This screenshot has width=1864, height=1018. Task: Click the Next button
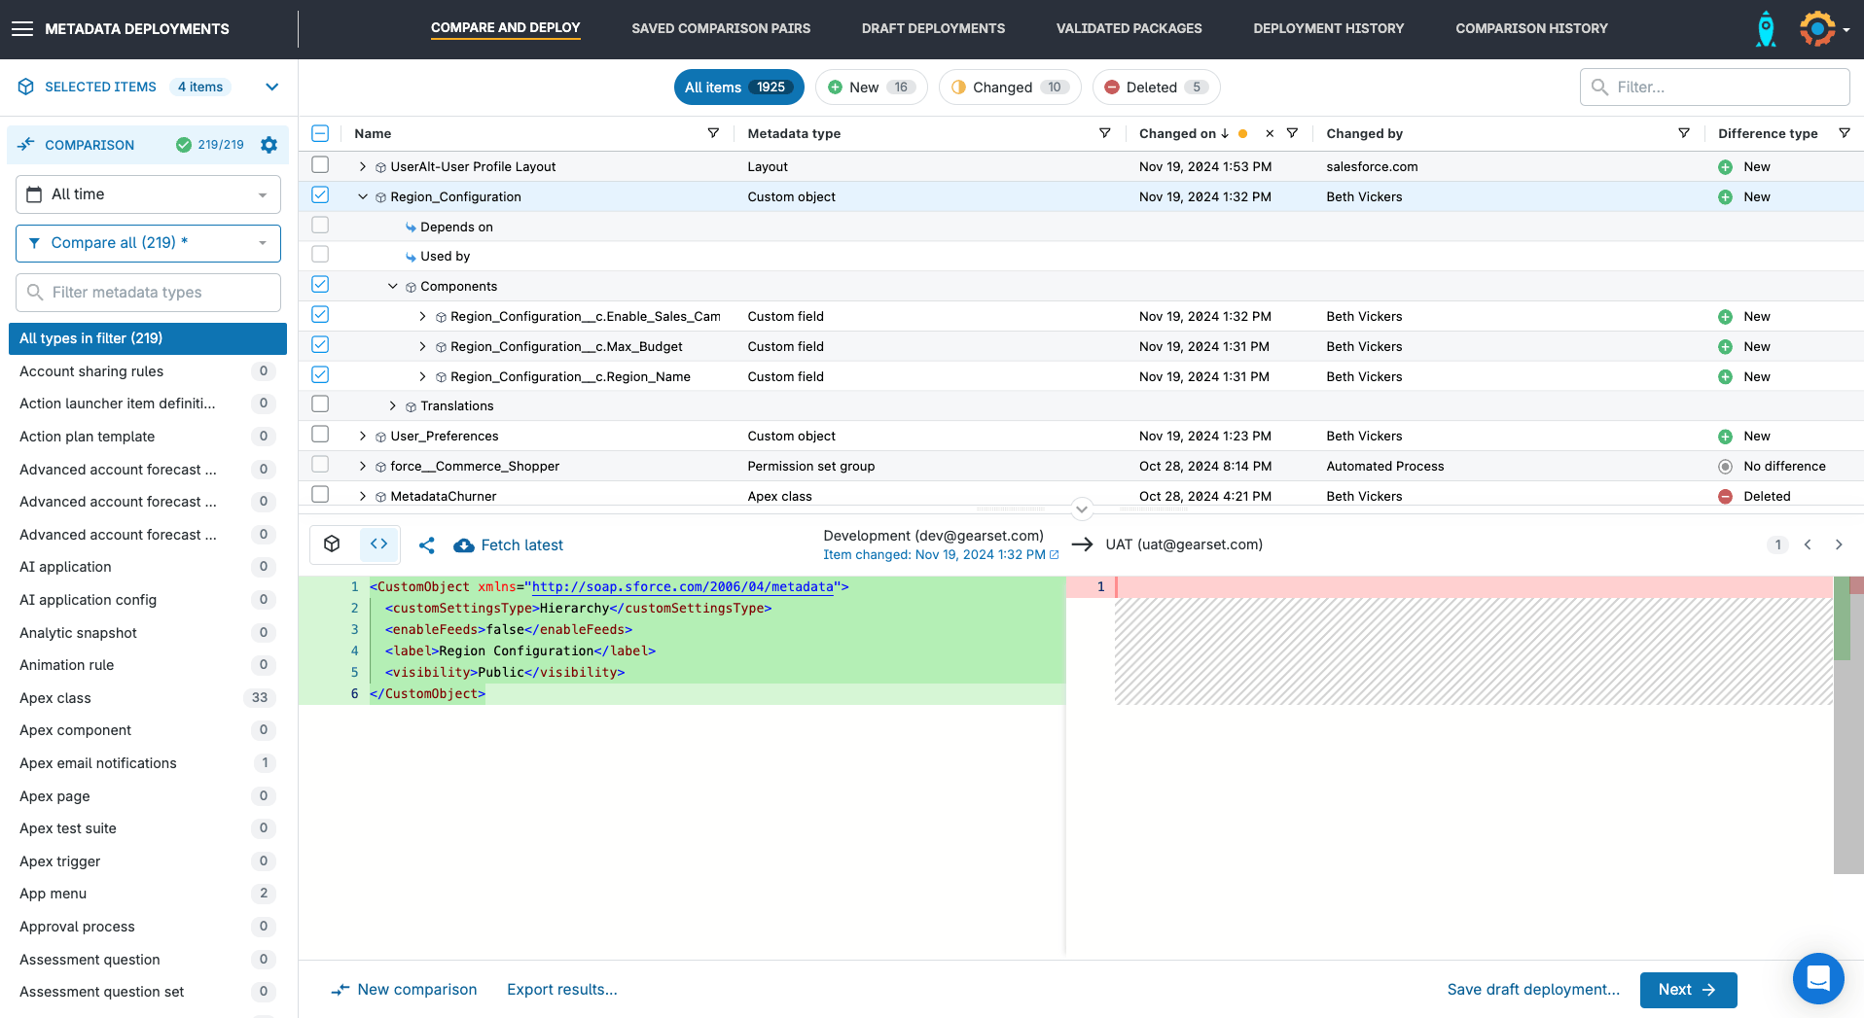1687,990
